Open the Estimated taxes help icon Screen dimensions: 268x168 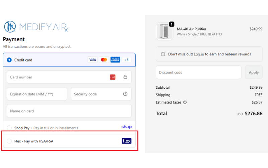185,102
